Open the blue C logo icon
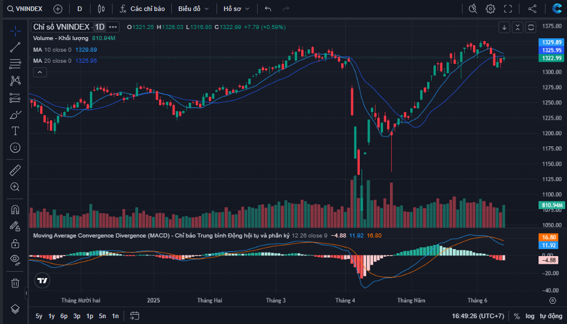567x324 pixels. coord(557,8)
